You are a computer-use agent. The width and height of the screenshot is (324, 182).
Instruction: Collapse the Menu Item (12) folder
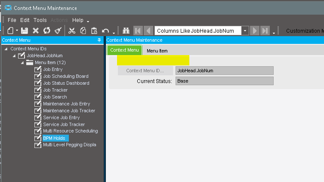[22, 63]
